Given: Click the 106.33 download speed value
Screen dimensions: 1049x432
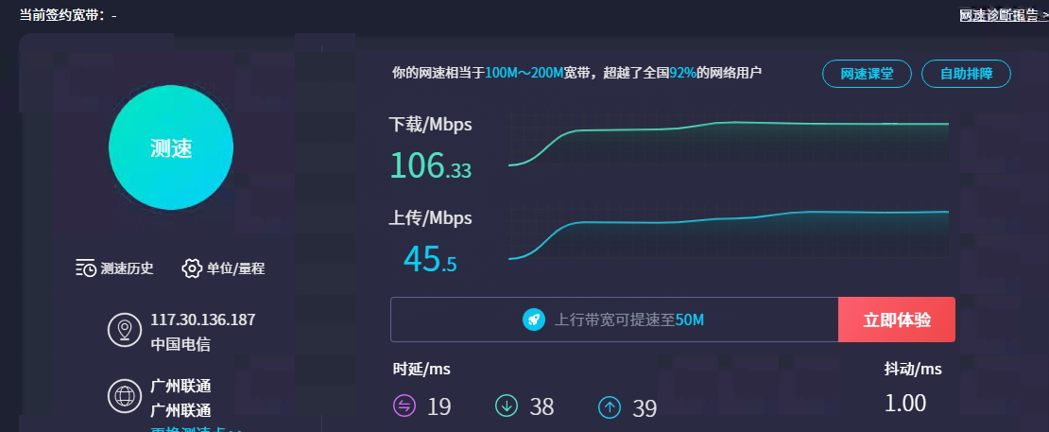Looking at the screenshot, I should coord(430,166).
